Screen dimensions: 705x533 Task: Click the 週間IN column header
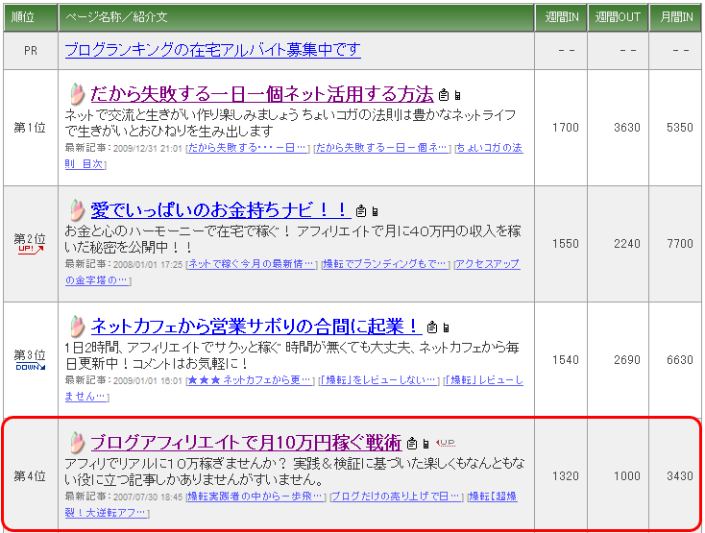coord(561,17)
